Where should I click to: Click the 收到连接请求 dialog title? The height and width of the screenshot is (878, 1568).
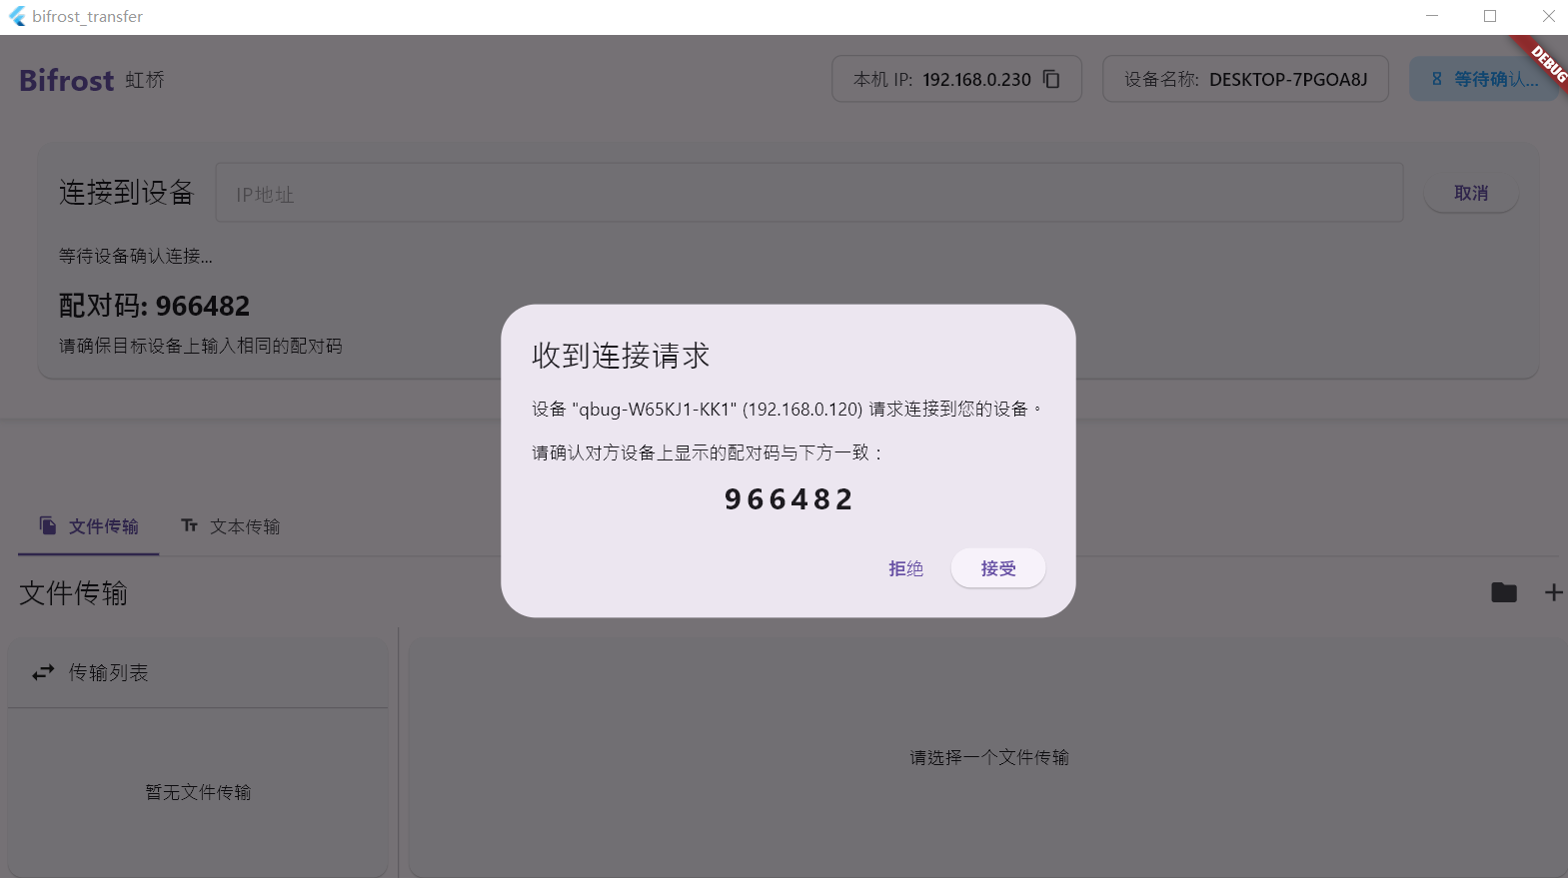point(621,356)
